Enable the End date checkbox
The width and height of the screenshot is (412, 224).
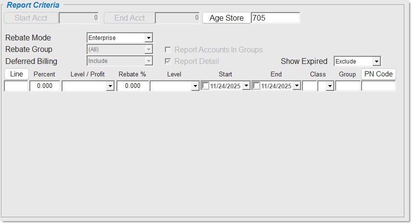(256, 86)
